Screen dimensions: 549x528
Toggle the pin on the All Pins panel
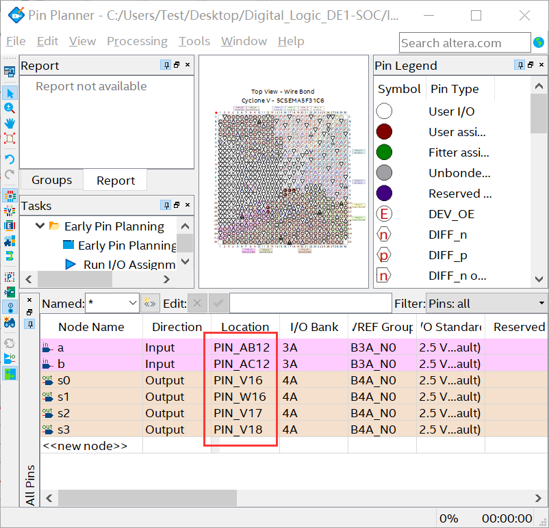point(29,324)
